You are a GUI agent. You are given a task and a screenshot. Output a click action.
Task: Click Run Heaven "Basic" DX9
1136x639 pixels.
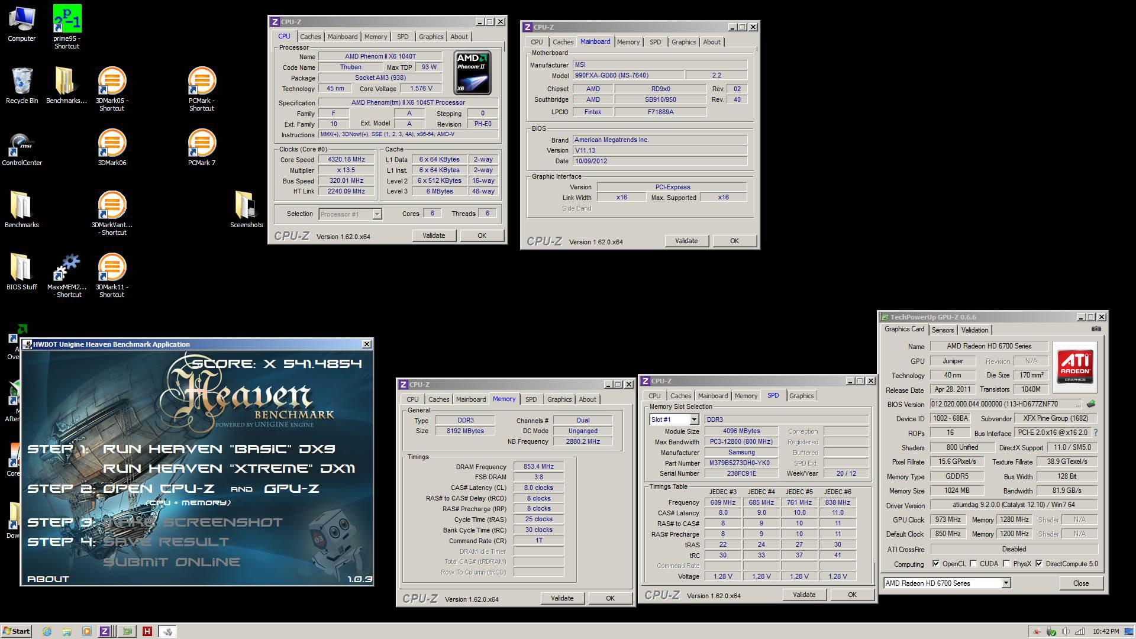tap(219, 449)
